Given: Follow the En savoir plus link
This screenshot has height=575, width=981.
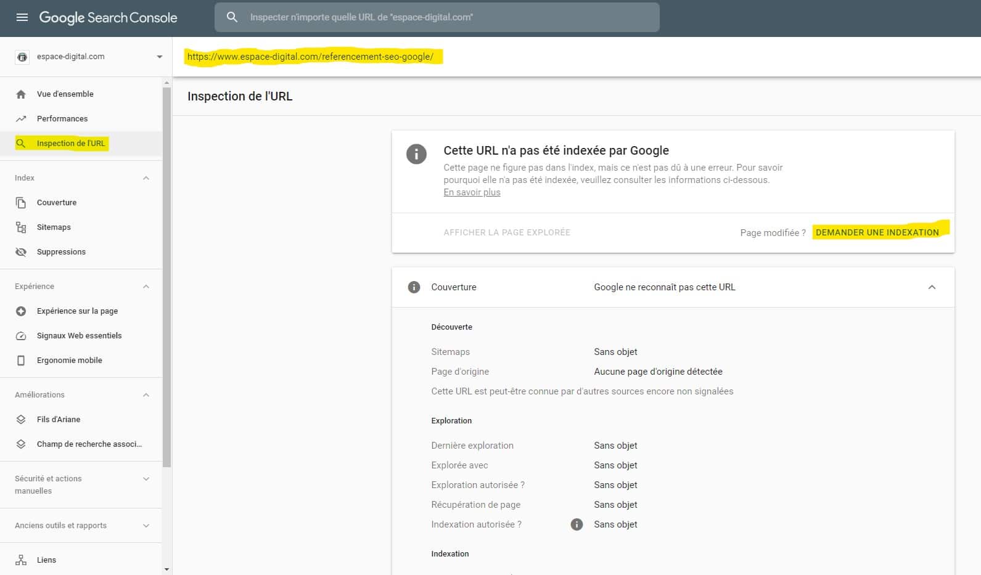Looking at the screenshot, I should point(472,192).
